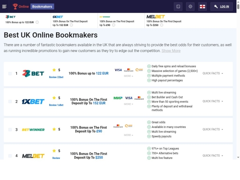Click plus icon beside Multi live streaming in 1XBET
This screenshot has width=240, height=180.
(x=149, y=92)
